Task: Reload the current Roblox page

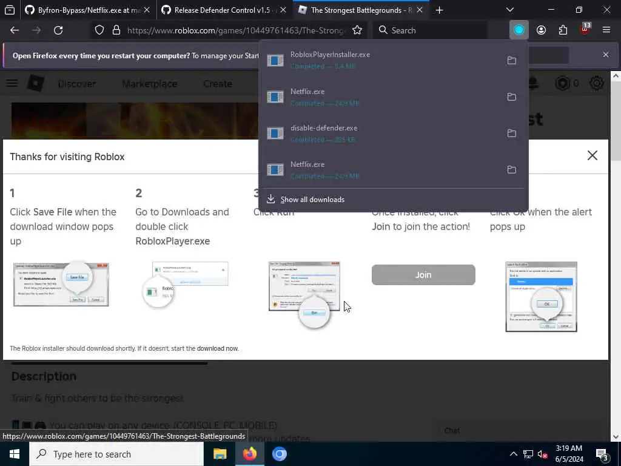Action: click(x=58, y=30)
